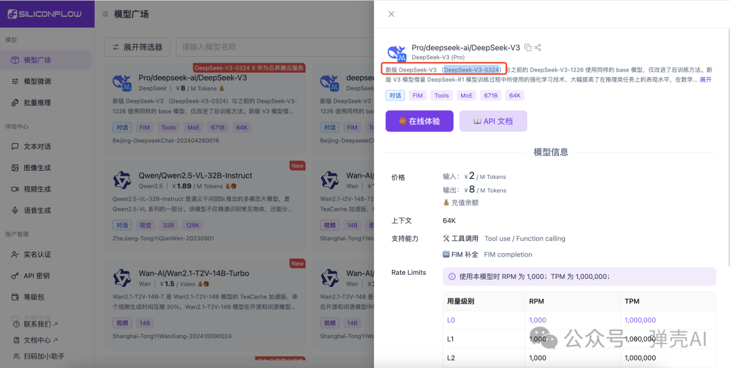Open the Qwen/Qwen2.5-VL-32B-Instruct model card

[205, 205]
